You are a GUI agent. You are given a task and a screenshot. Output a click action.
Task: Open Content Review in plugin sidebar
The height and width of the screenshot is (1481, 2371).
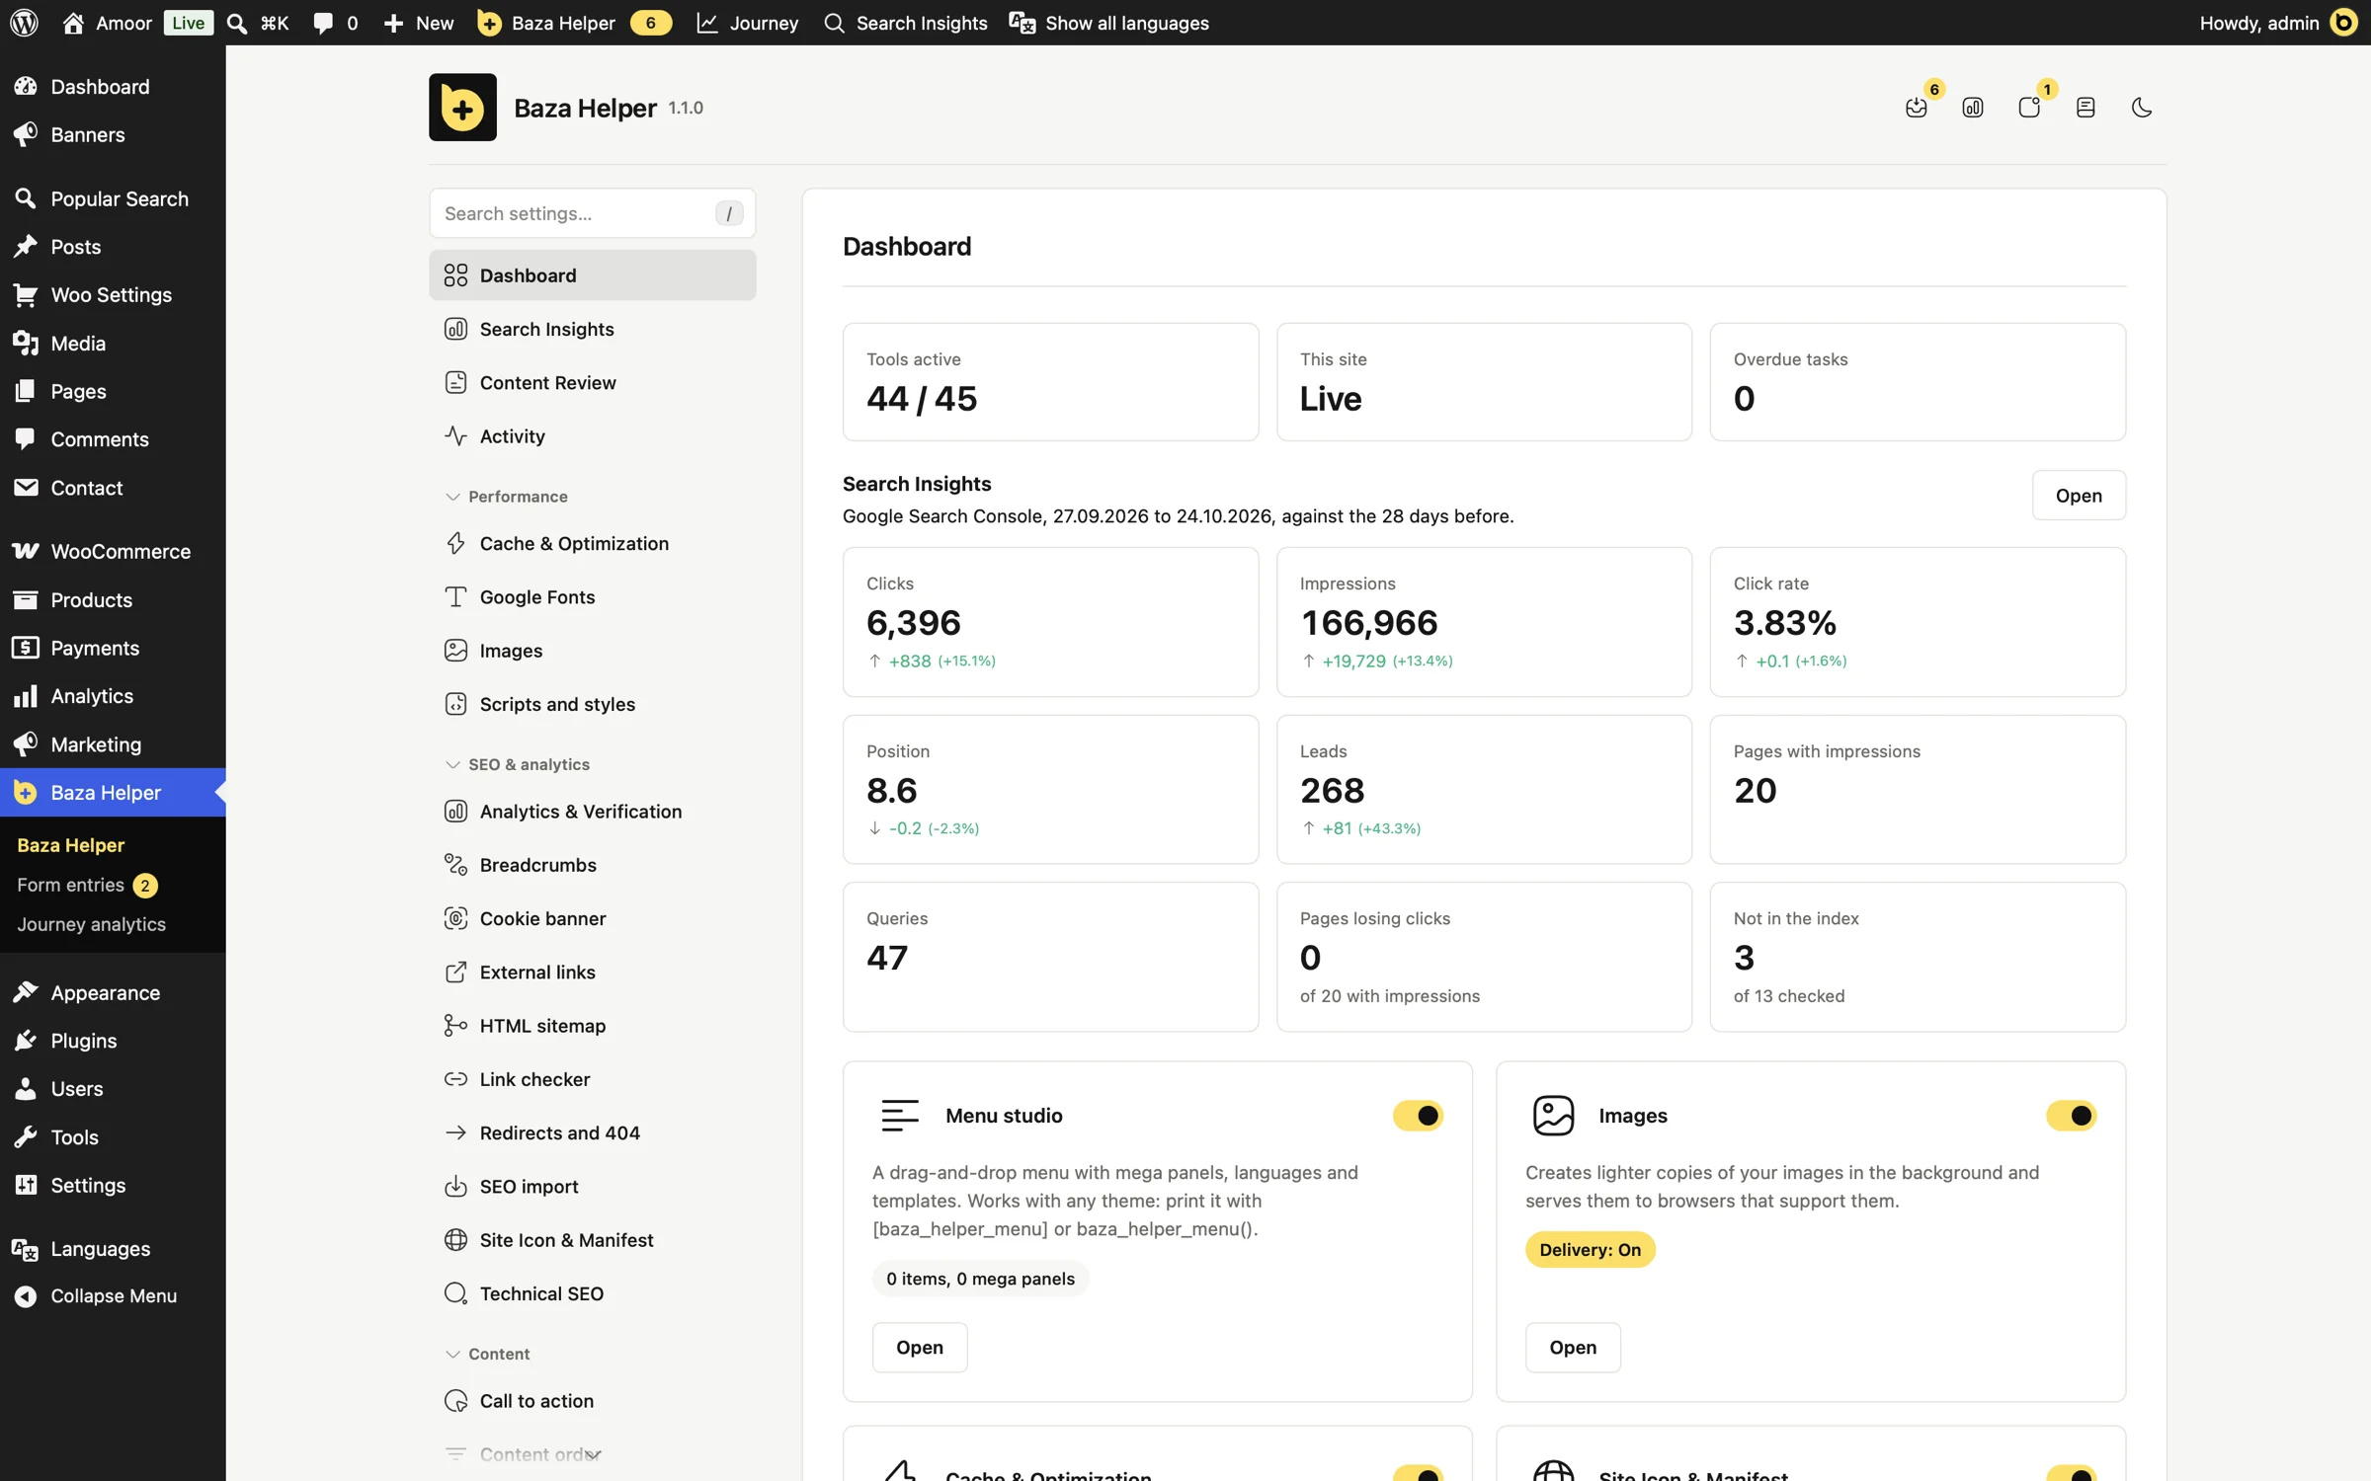[593, 382]
